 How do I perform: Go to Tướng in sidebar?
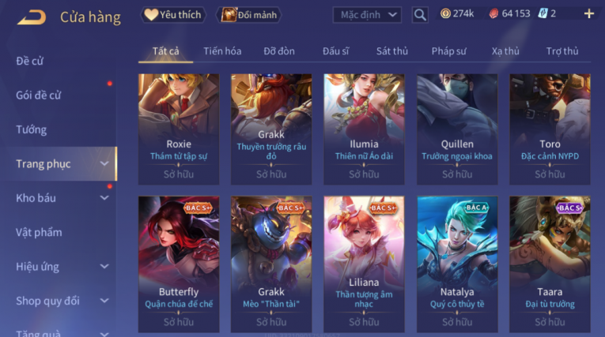[x=32, y=129]
